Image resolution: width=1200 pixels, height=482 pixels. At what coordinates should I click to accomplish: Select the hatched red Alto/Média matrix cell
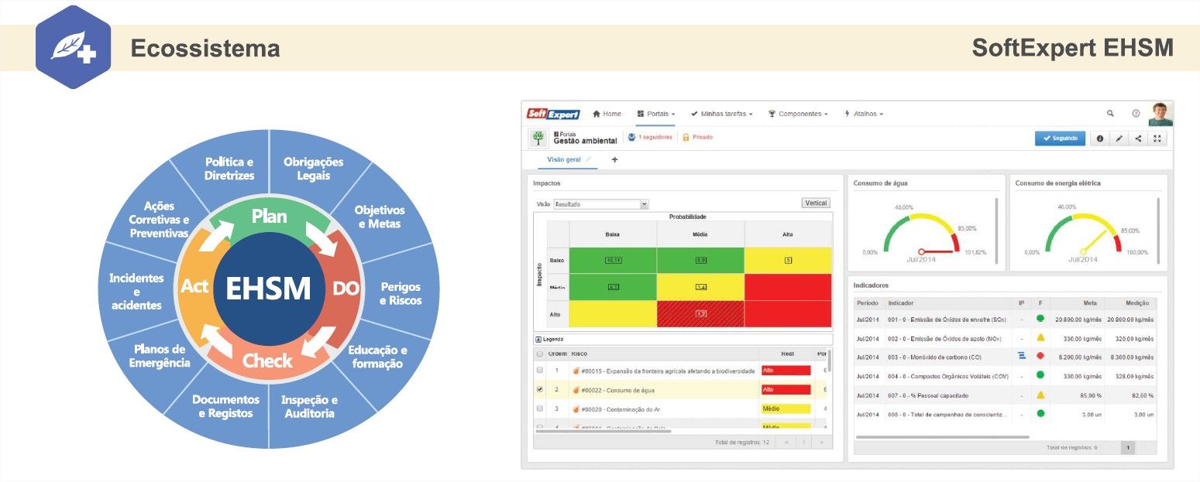click(x=700, y=313)
